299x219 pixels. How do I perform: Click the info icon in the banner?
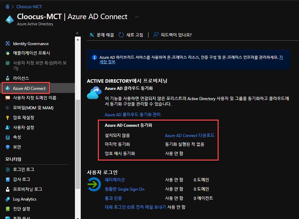94,57
